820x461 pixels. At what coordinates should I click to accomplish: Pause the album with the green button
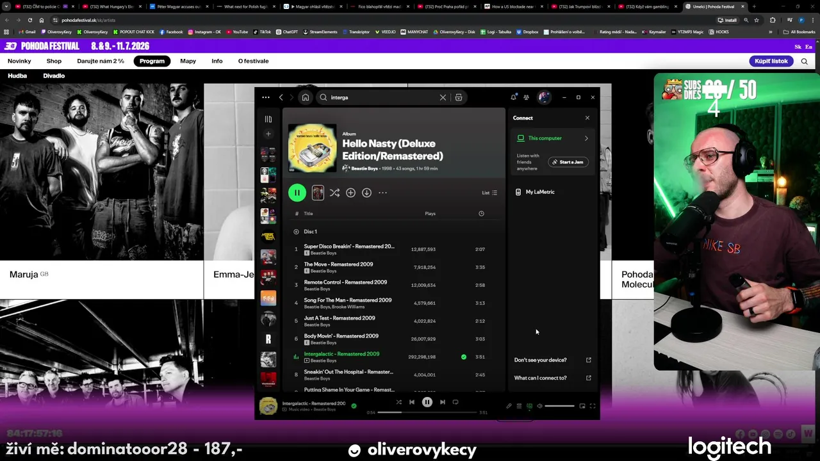pos(297,193)
